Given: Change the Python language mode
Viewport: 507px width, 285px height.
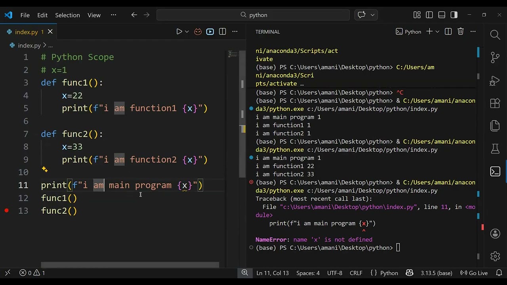Looking at the screenshot, I should coord(389,273).
